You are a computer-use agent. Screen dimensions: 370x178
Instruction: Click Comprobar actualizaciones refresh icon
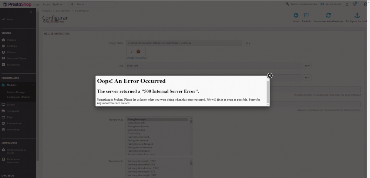click(328, 15)
